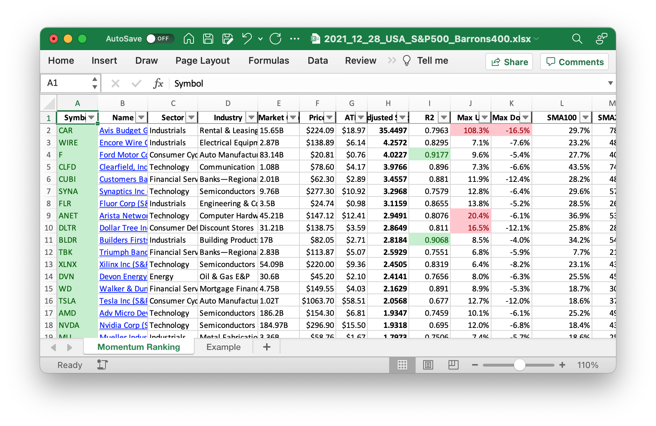Viewport: 656px width, 426px height.
Task: Switch to the Example sheet tab
Action: pyautogui.click(x=223, y=347)
